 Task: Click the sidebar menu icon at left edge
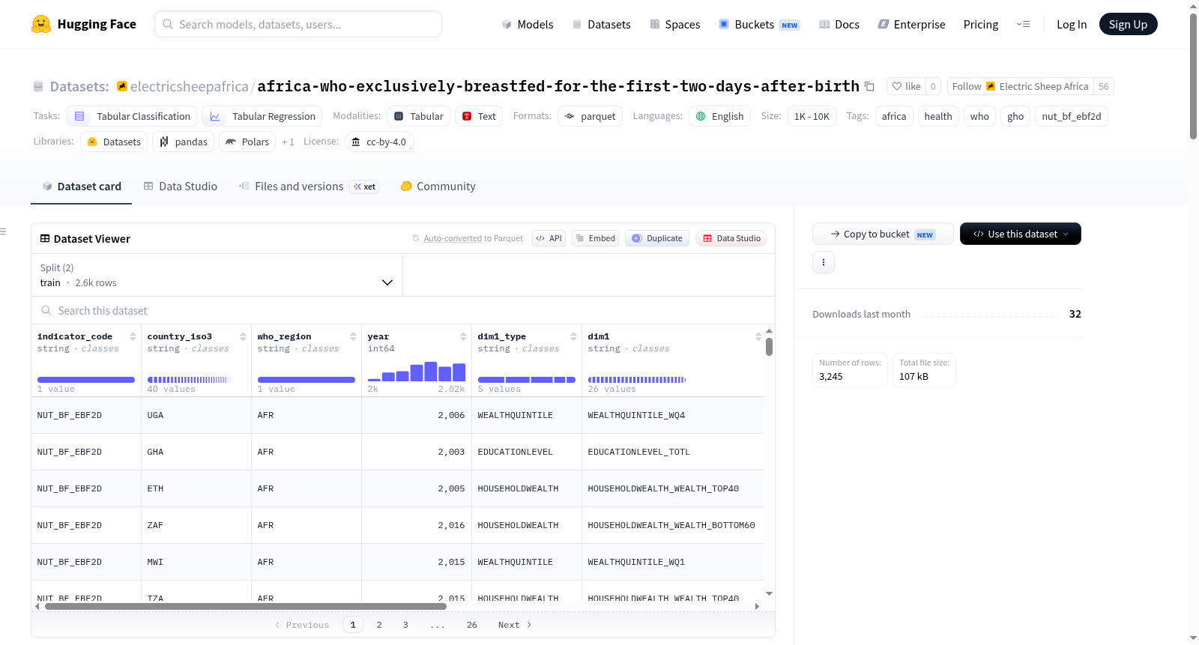[4, 231]
